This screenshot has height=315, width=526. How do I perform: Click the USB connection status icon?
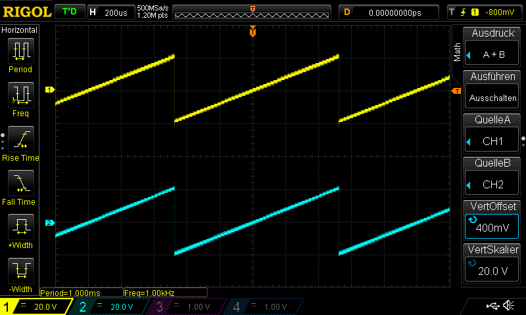(x=492, y=305)
